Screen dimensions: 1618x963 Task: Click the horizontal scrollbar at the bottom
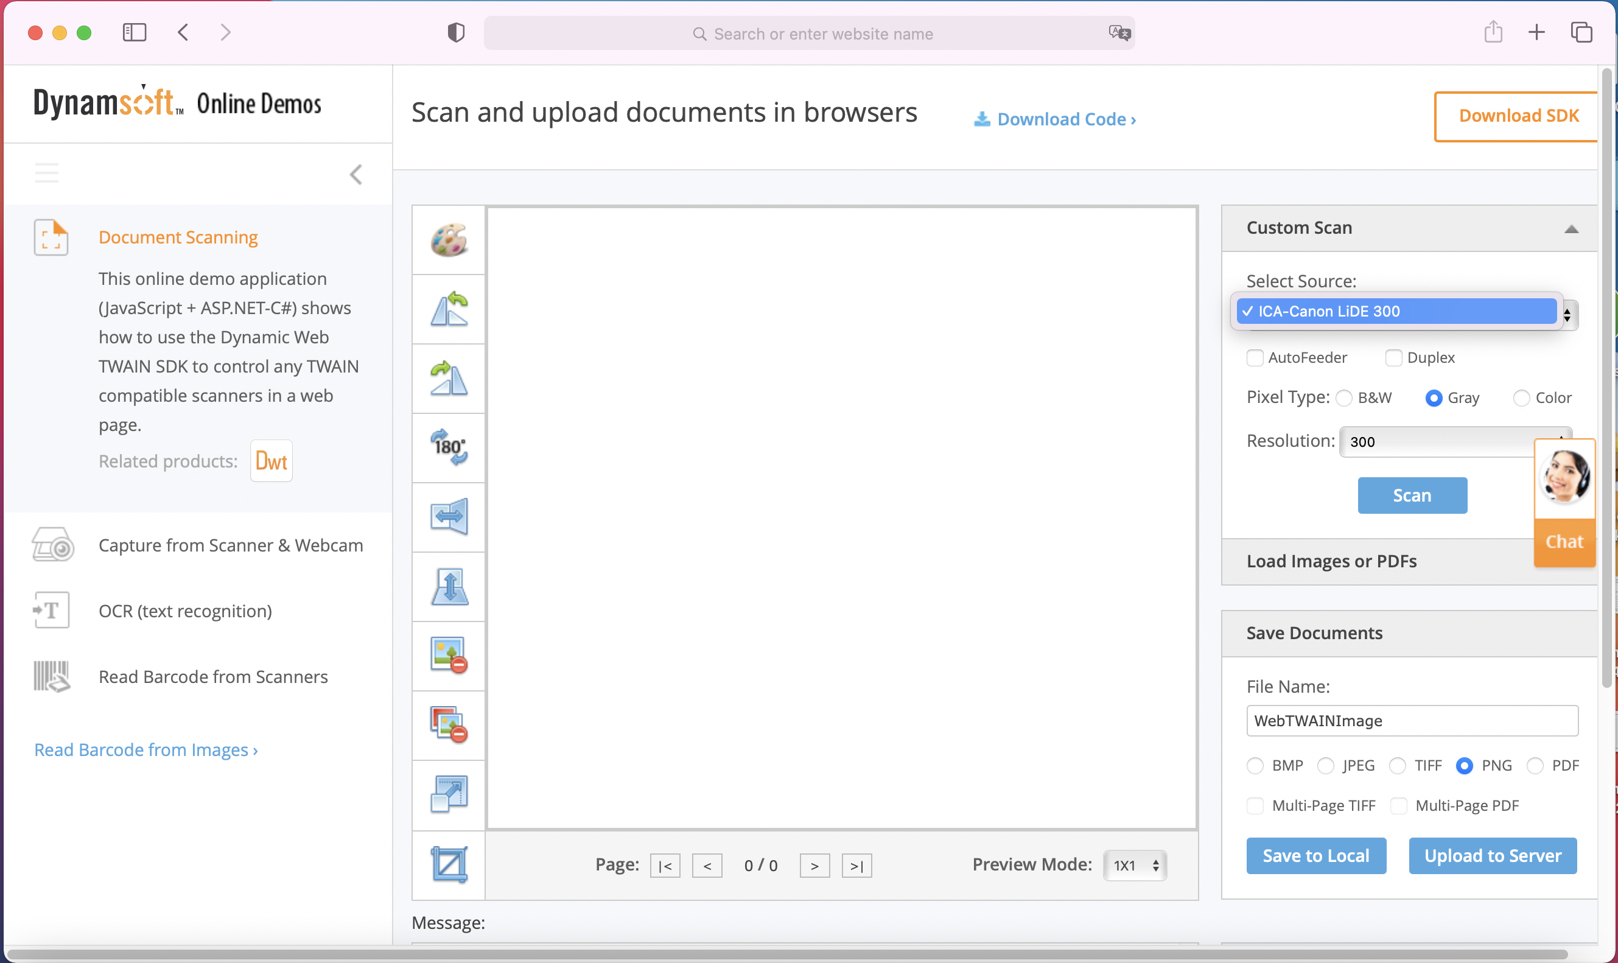click(x=785, y=954)
